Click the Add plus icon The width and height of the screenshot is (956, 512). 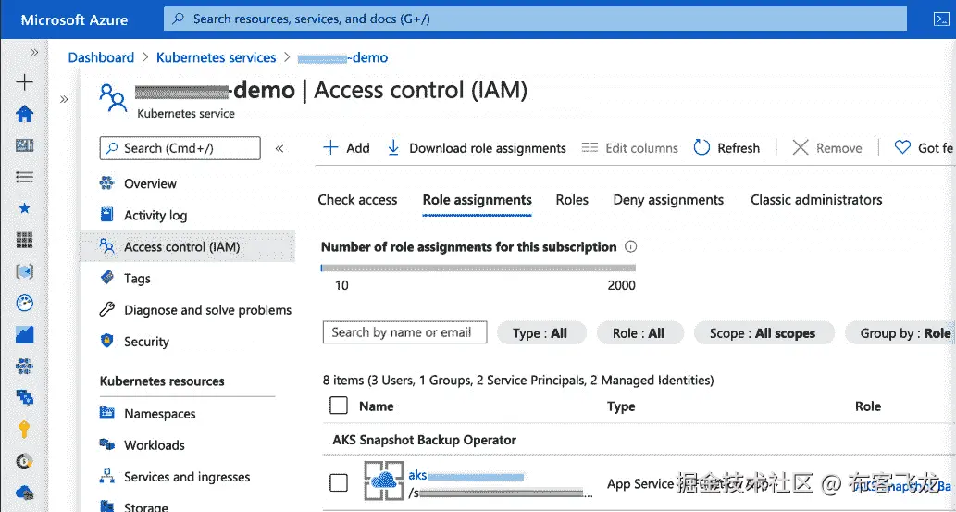click(330, 148)
